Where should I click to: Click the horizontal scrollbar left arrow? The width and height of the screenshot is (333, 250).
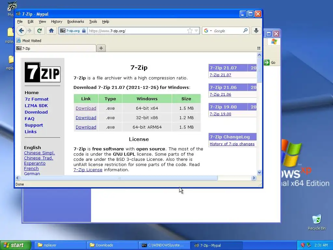[18, 178]
